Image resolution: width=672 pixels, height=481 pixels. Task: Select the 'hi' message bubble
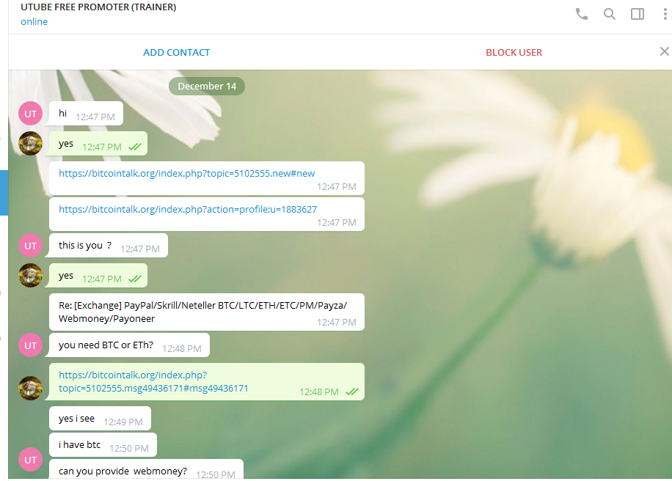tap(86, 114)
